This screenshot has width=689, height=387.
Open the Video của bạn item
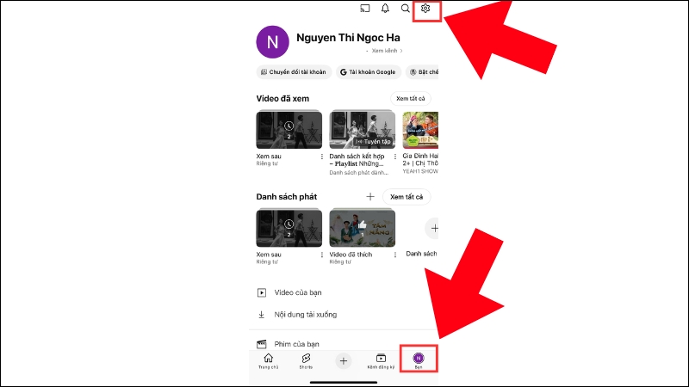pyautogui.click(x=297, y=292)
